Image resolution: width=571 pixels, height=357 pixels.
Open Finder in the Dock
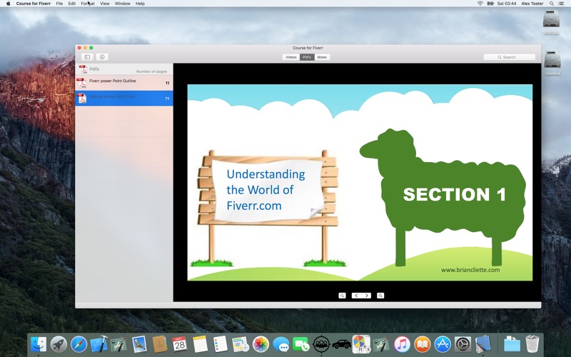click(x=39, y=344)
